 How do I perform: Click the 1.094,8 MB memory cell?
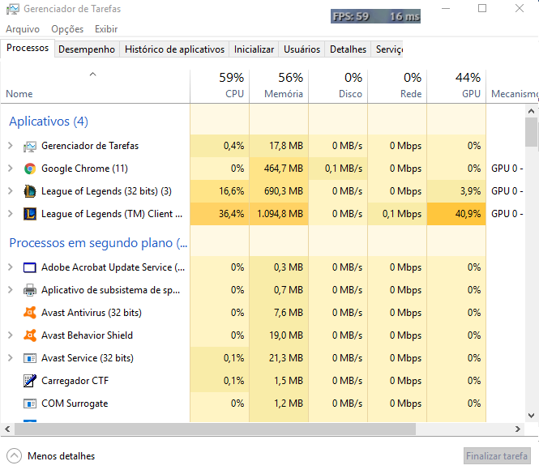coord(279,214)
